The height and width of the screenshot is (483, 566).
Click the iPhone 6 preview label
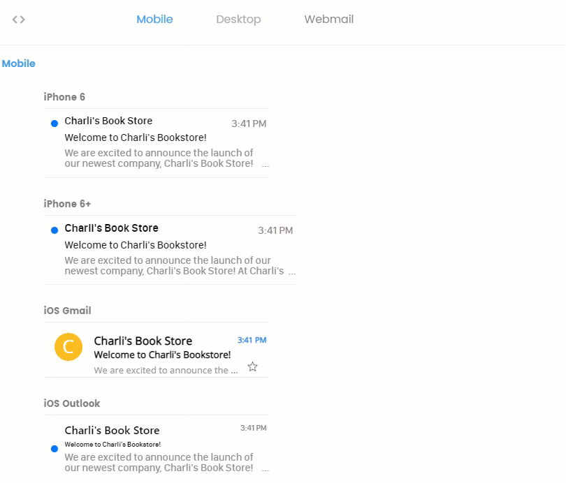click(x=64, y=97)
